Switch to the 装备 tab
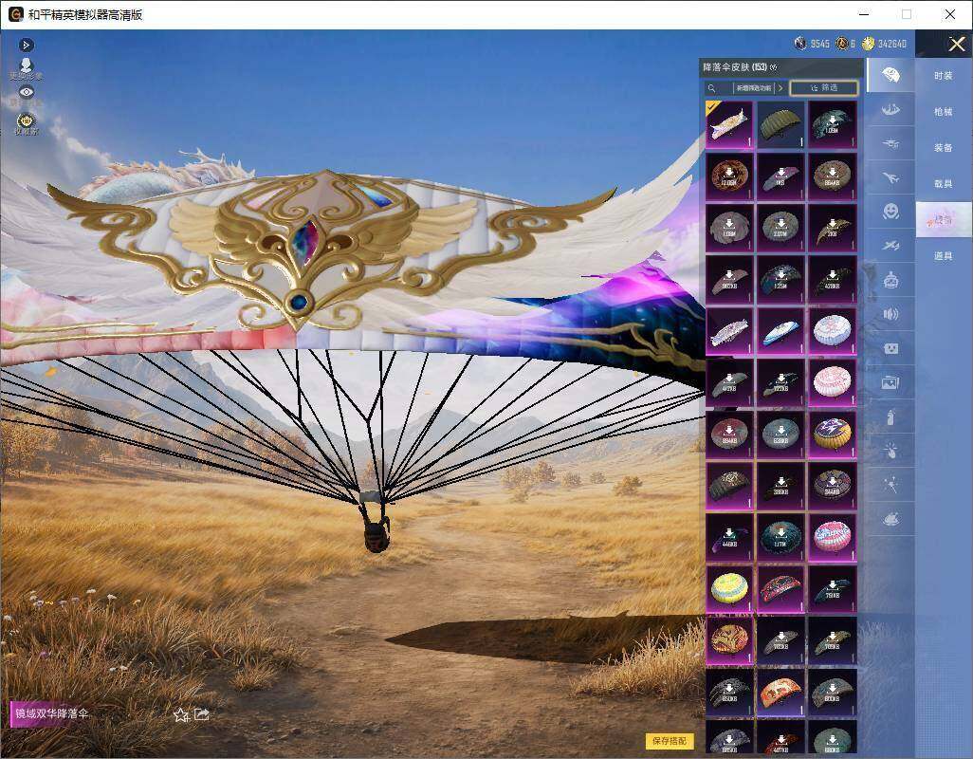Viewport: 973px width, 759px height. pyautogui.click(x=944, y=148)
